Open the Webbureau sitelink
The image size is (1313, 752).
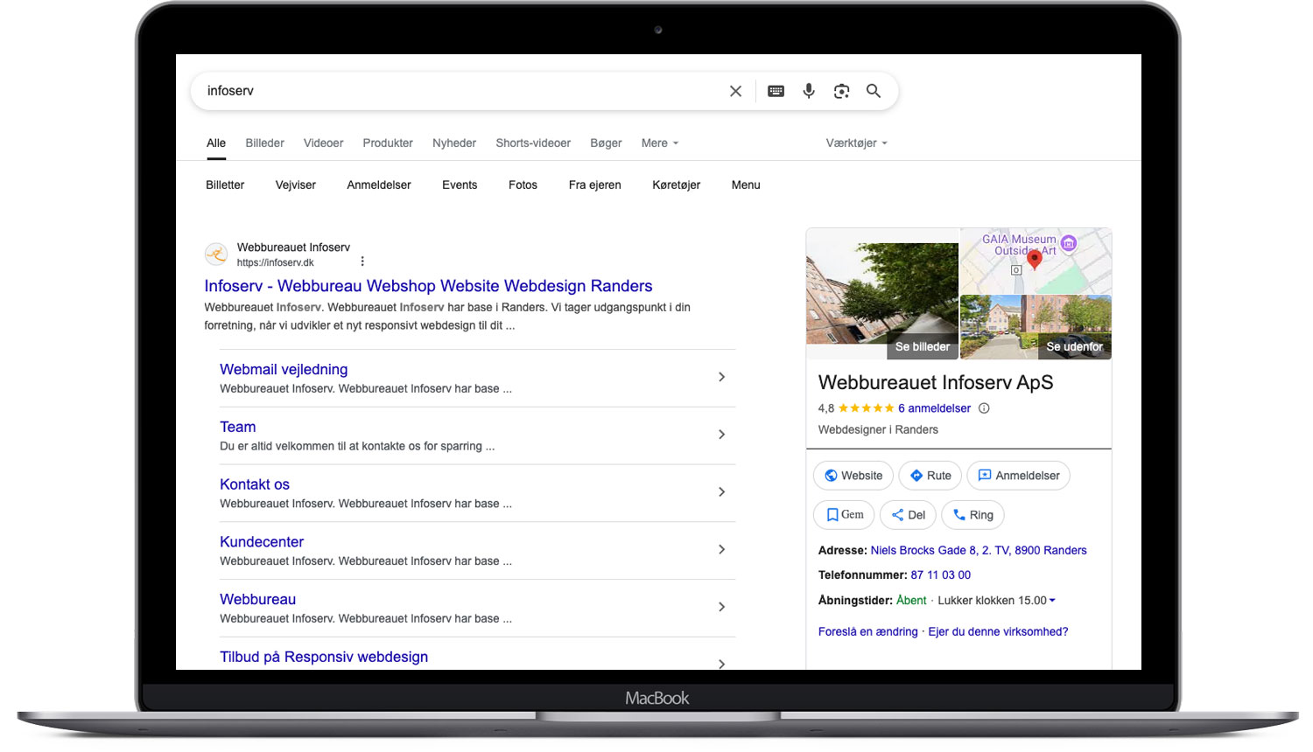click(x=257, y=599)
